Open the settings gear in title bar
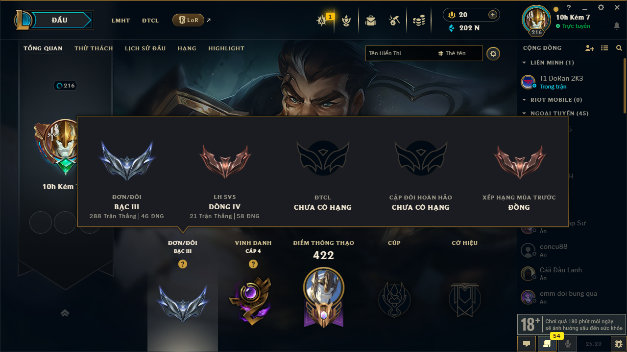 pos(601,7)
